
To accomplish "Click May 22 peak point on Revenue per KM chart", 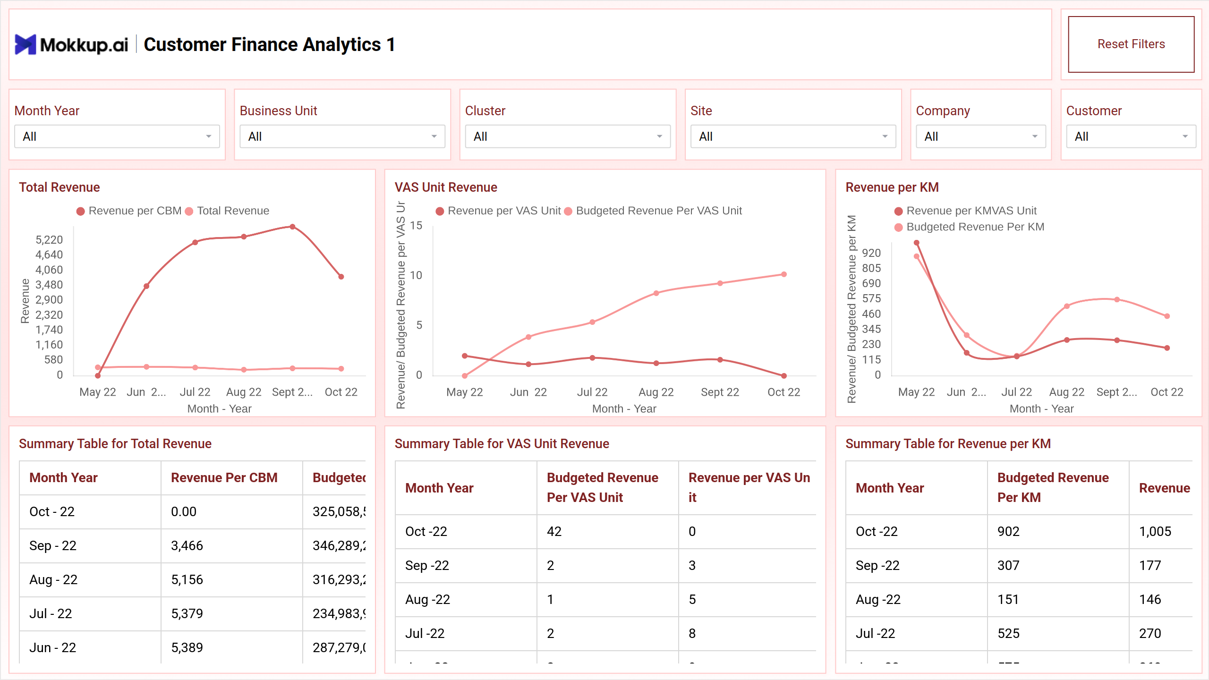I will [x=917, y=243].
